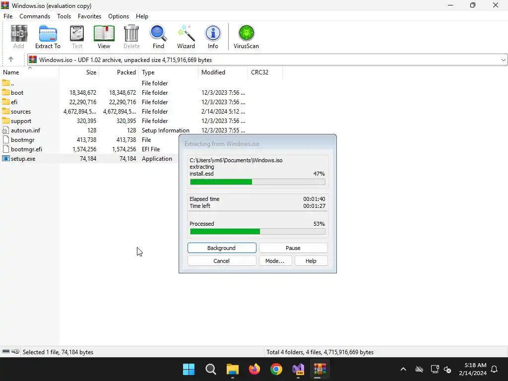Click the disk icon in status bar
The height and width of the screenshot is (381, 508).
(6, 352)
